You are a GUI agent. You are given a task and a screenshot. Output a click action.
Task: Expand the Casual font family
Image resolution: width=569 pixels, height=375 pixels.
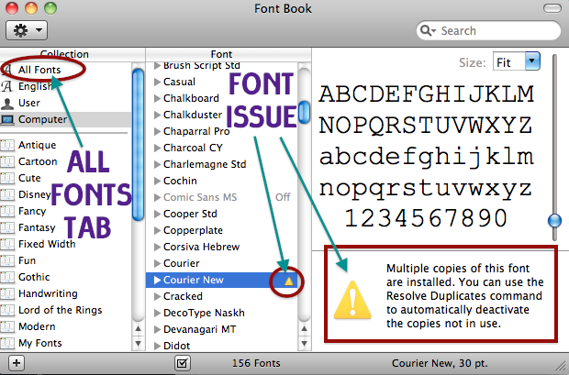coord(157,82)
